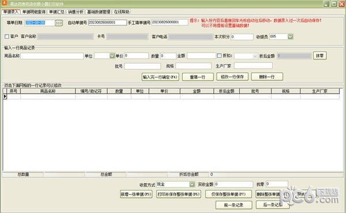Click the 序号 column header

pyautogui.click(x=13, y=91)
